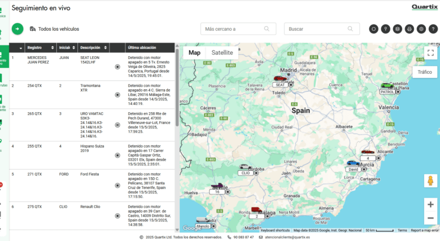Open the map Terms link
The height and width of the screenshot is (241, 440).
[402, 230]
